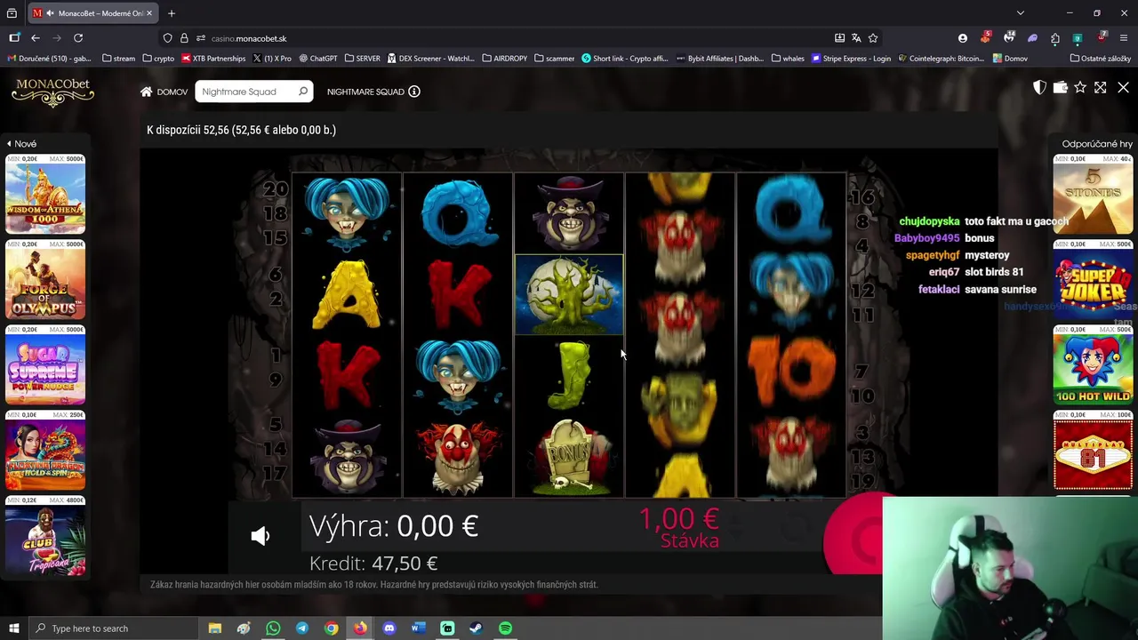Go to DOMOV home icon
Screen dimensions: 1138x640
pyautogui.click(x=146, y=92)
